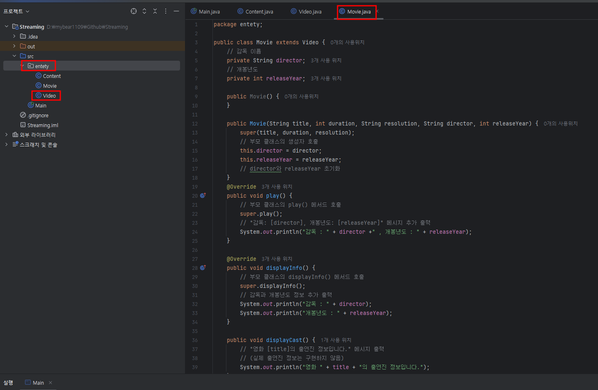Close the Movie.java tab
Viewport: 598px width, 390px height.
[377, 11]
